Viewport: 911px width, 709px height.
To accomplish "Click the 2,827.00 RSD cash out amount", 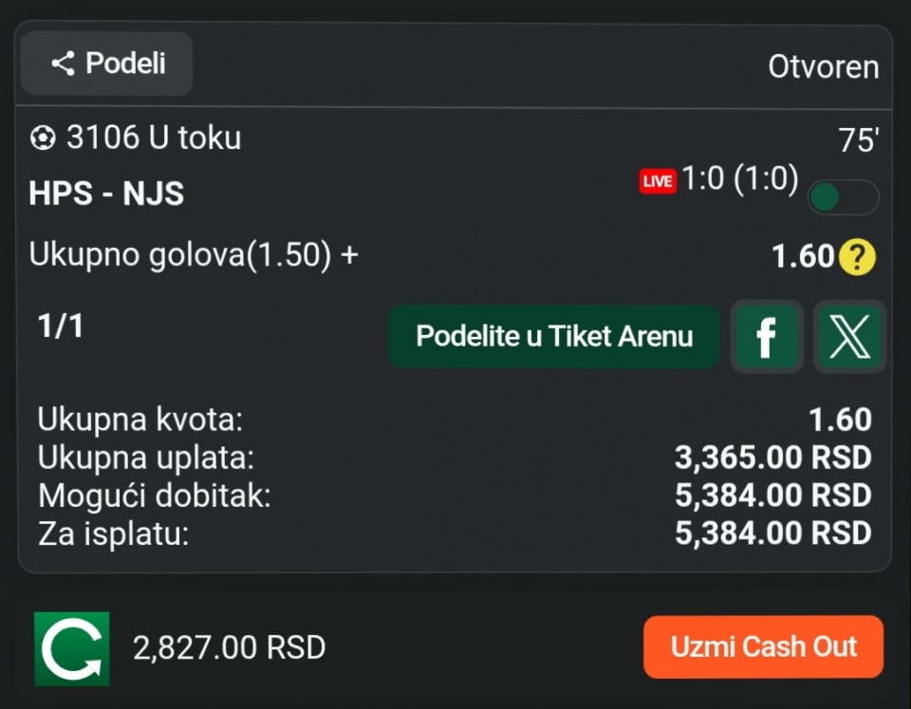I will pyautogui.click(x=230, y=648).
